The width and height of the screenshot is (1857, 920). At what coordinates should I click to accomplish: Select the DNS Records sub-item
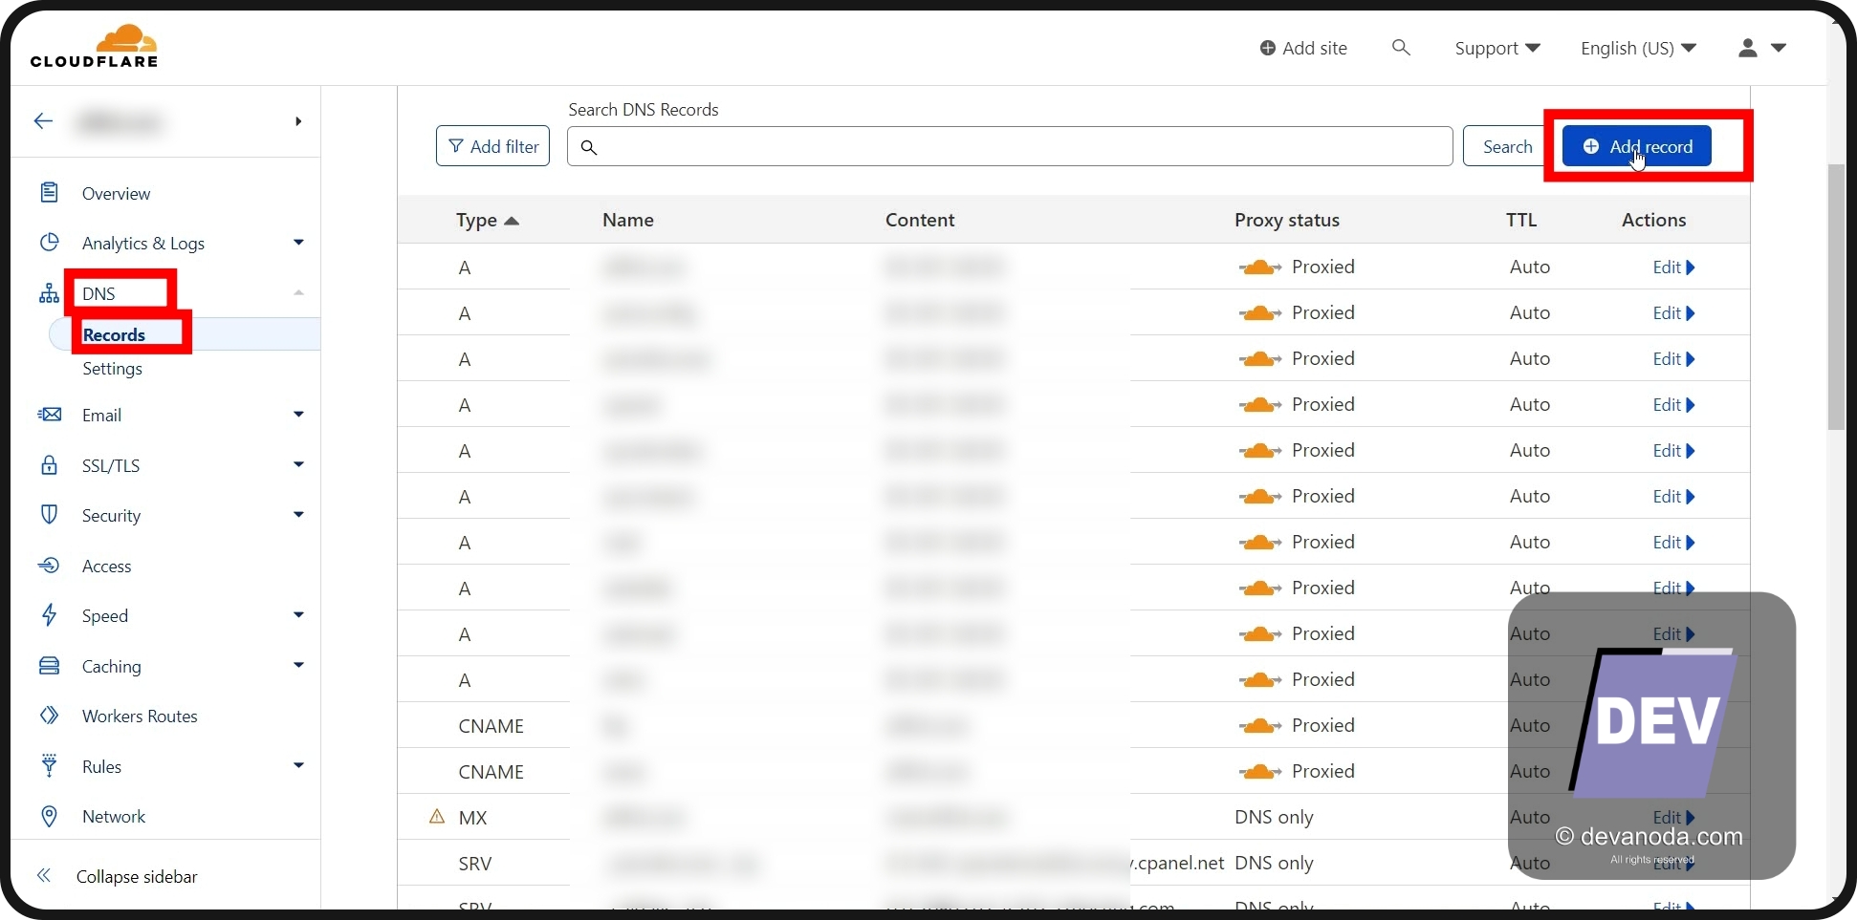[x=114, y=334]
